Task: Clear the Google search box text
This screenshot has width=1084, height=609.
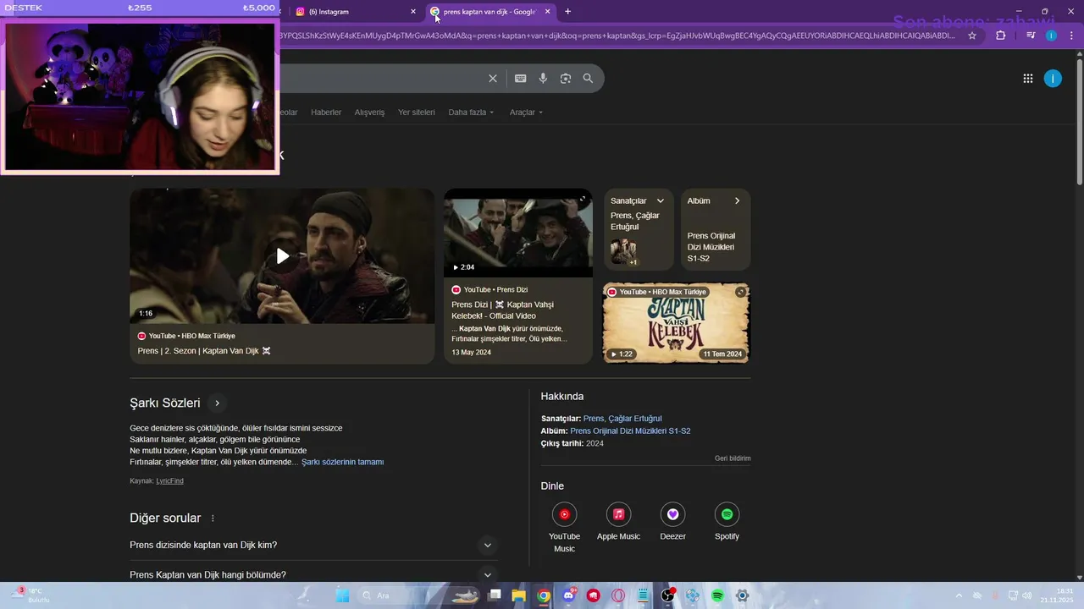Action: click(493, 79)
